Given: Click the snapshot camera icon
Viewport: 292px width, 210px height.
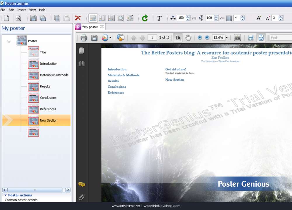Looking at the screenshot, I should [237, 38].
